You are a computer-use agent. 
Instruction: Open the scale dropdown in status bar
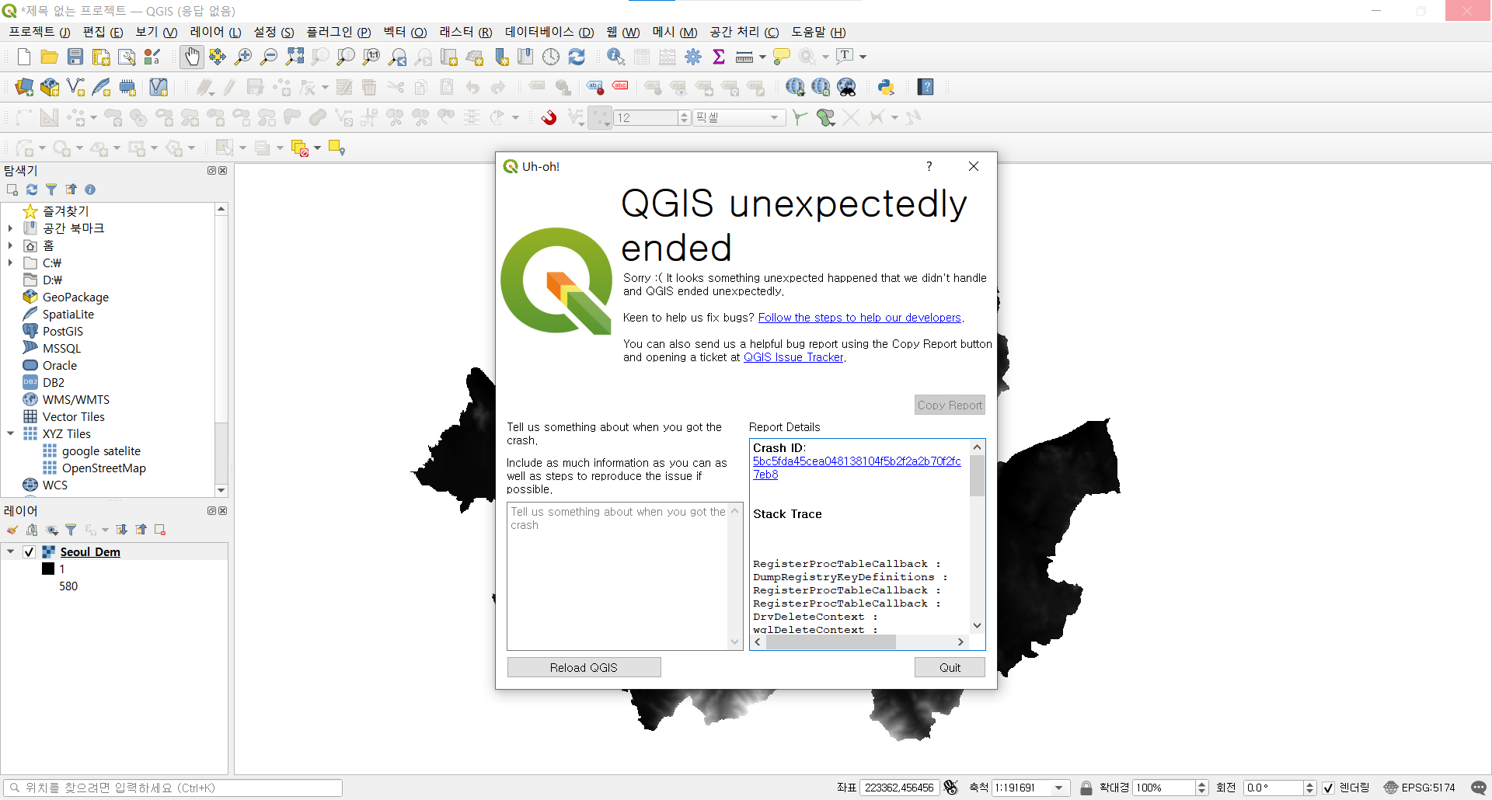[1058, 788]
